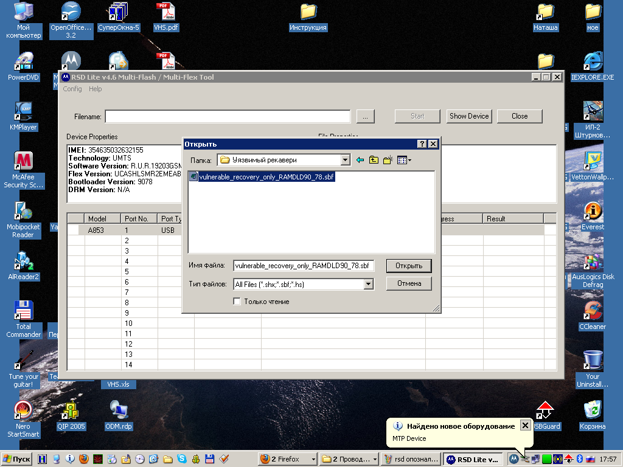Click the Russian flag language indicator

point(590,459)
